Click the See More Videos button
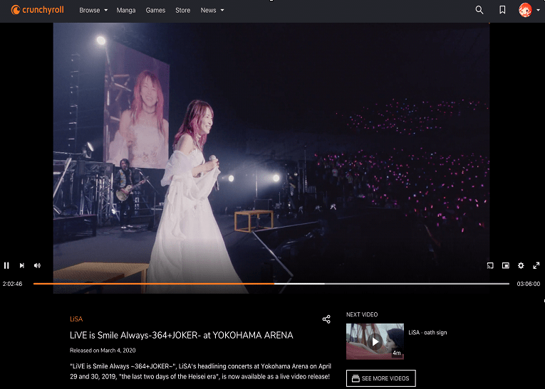This screenshot has width=545, height=389. [x=380, y=378]
